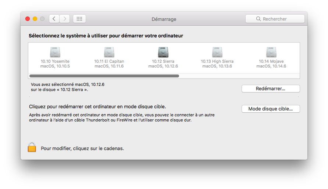Click "Pour modifier, cliquez sur le cadenas." text
The width and height of the screenshot is (328, 189).
point(82,149)
